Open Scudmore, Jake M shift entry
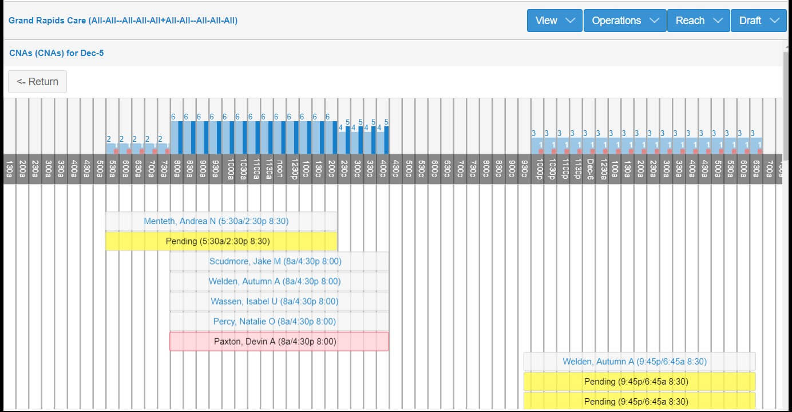Image resolution: width=792 pixels, height=412 pixels. coord(279,261)
